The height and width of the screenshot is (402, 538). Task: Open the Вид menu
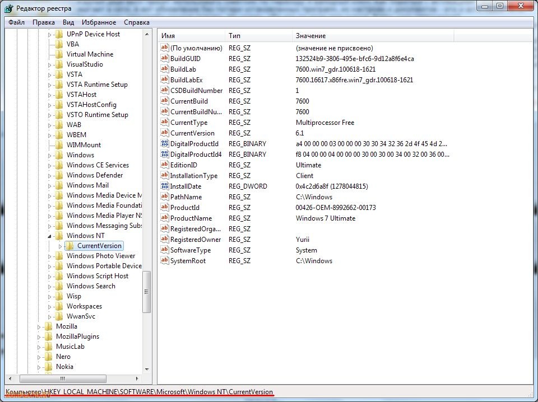coord(68,22)
